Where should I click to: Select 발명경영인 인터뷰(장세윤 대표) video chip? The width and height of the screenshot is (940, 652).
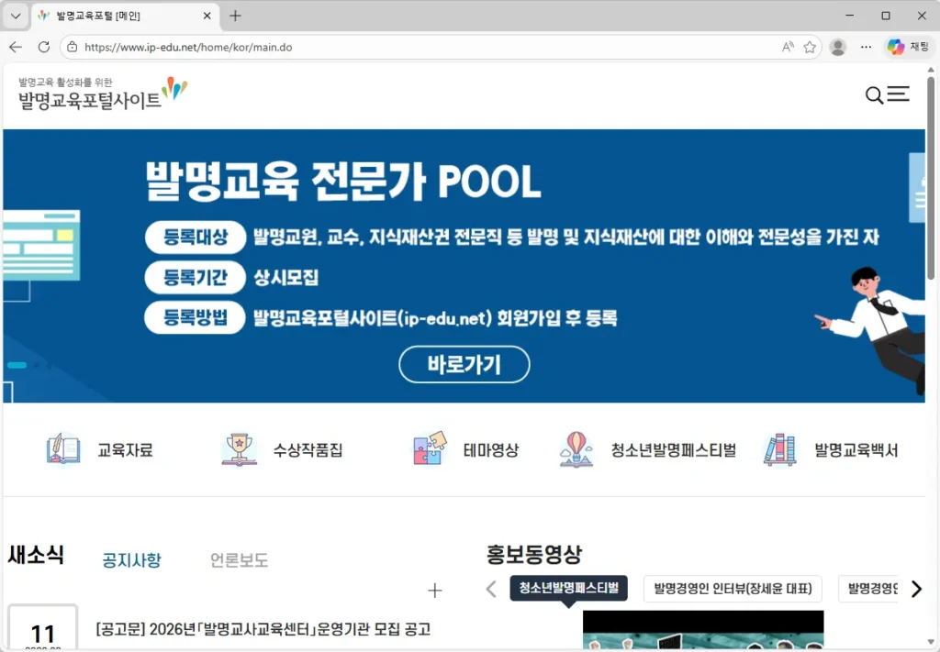point(733,588)
